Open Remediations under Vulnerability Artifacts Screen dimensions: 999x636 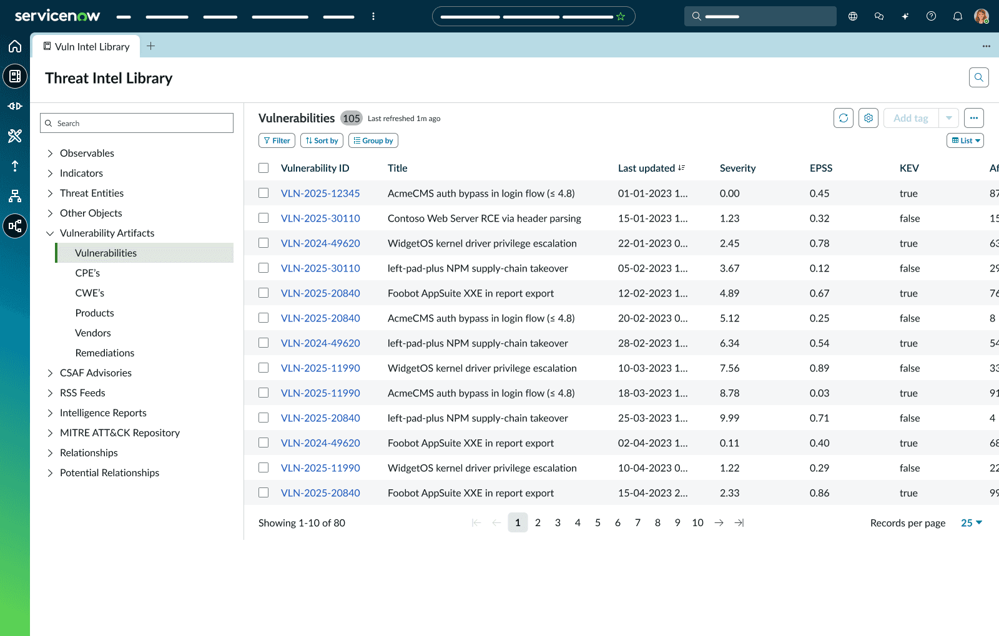pos(105,353)
